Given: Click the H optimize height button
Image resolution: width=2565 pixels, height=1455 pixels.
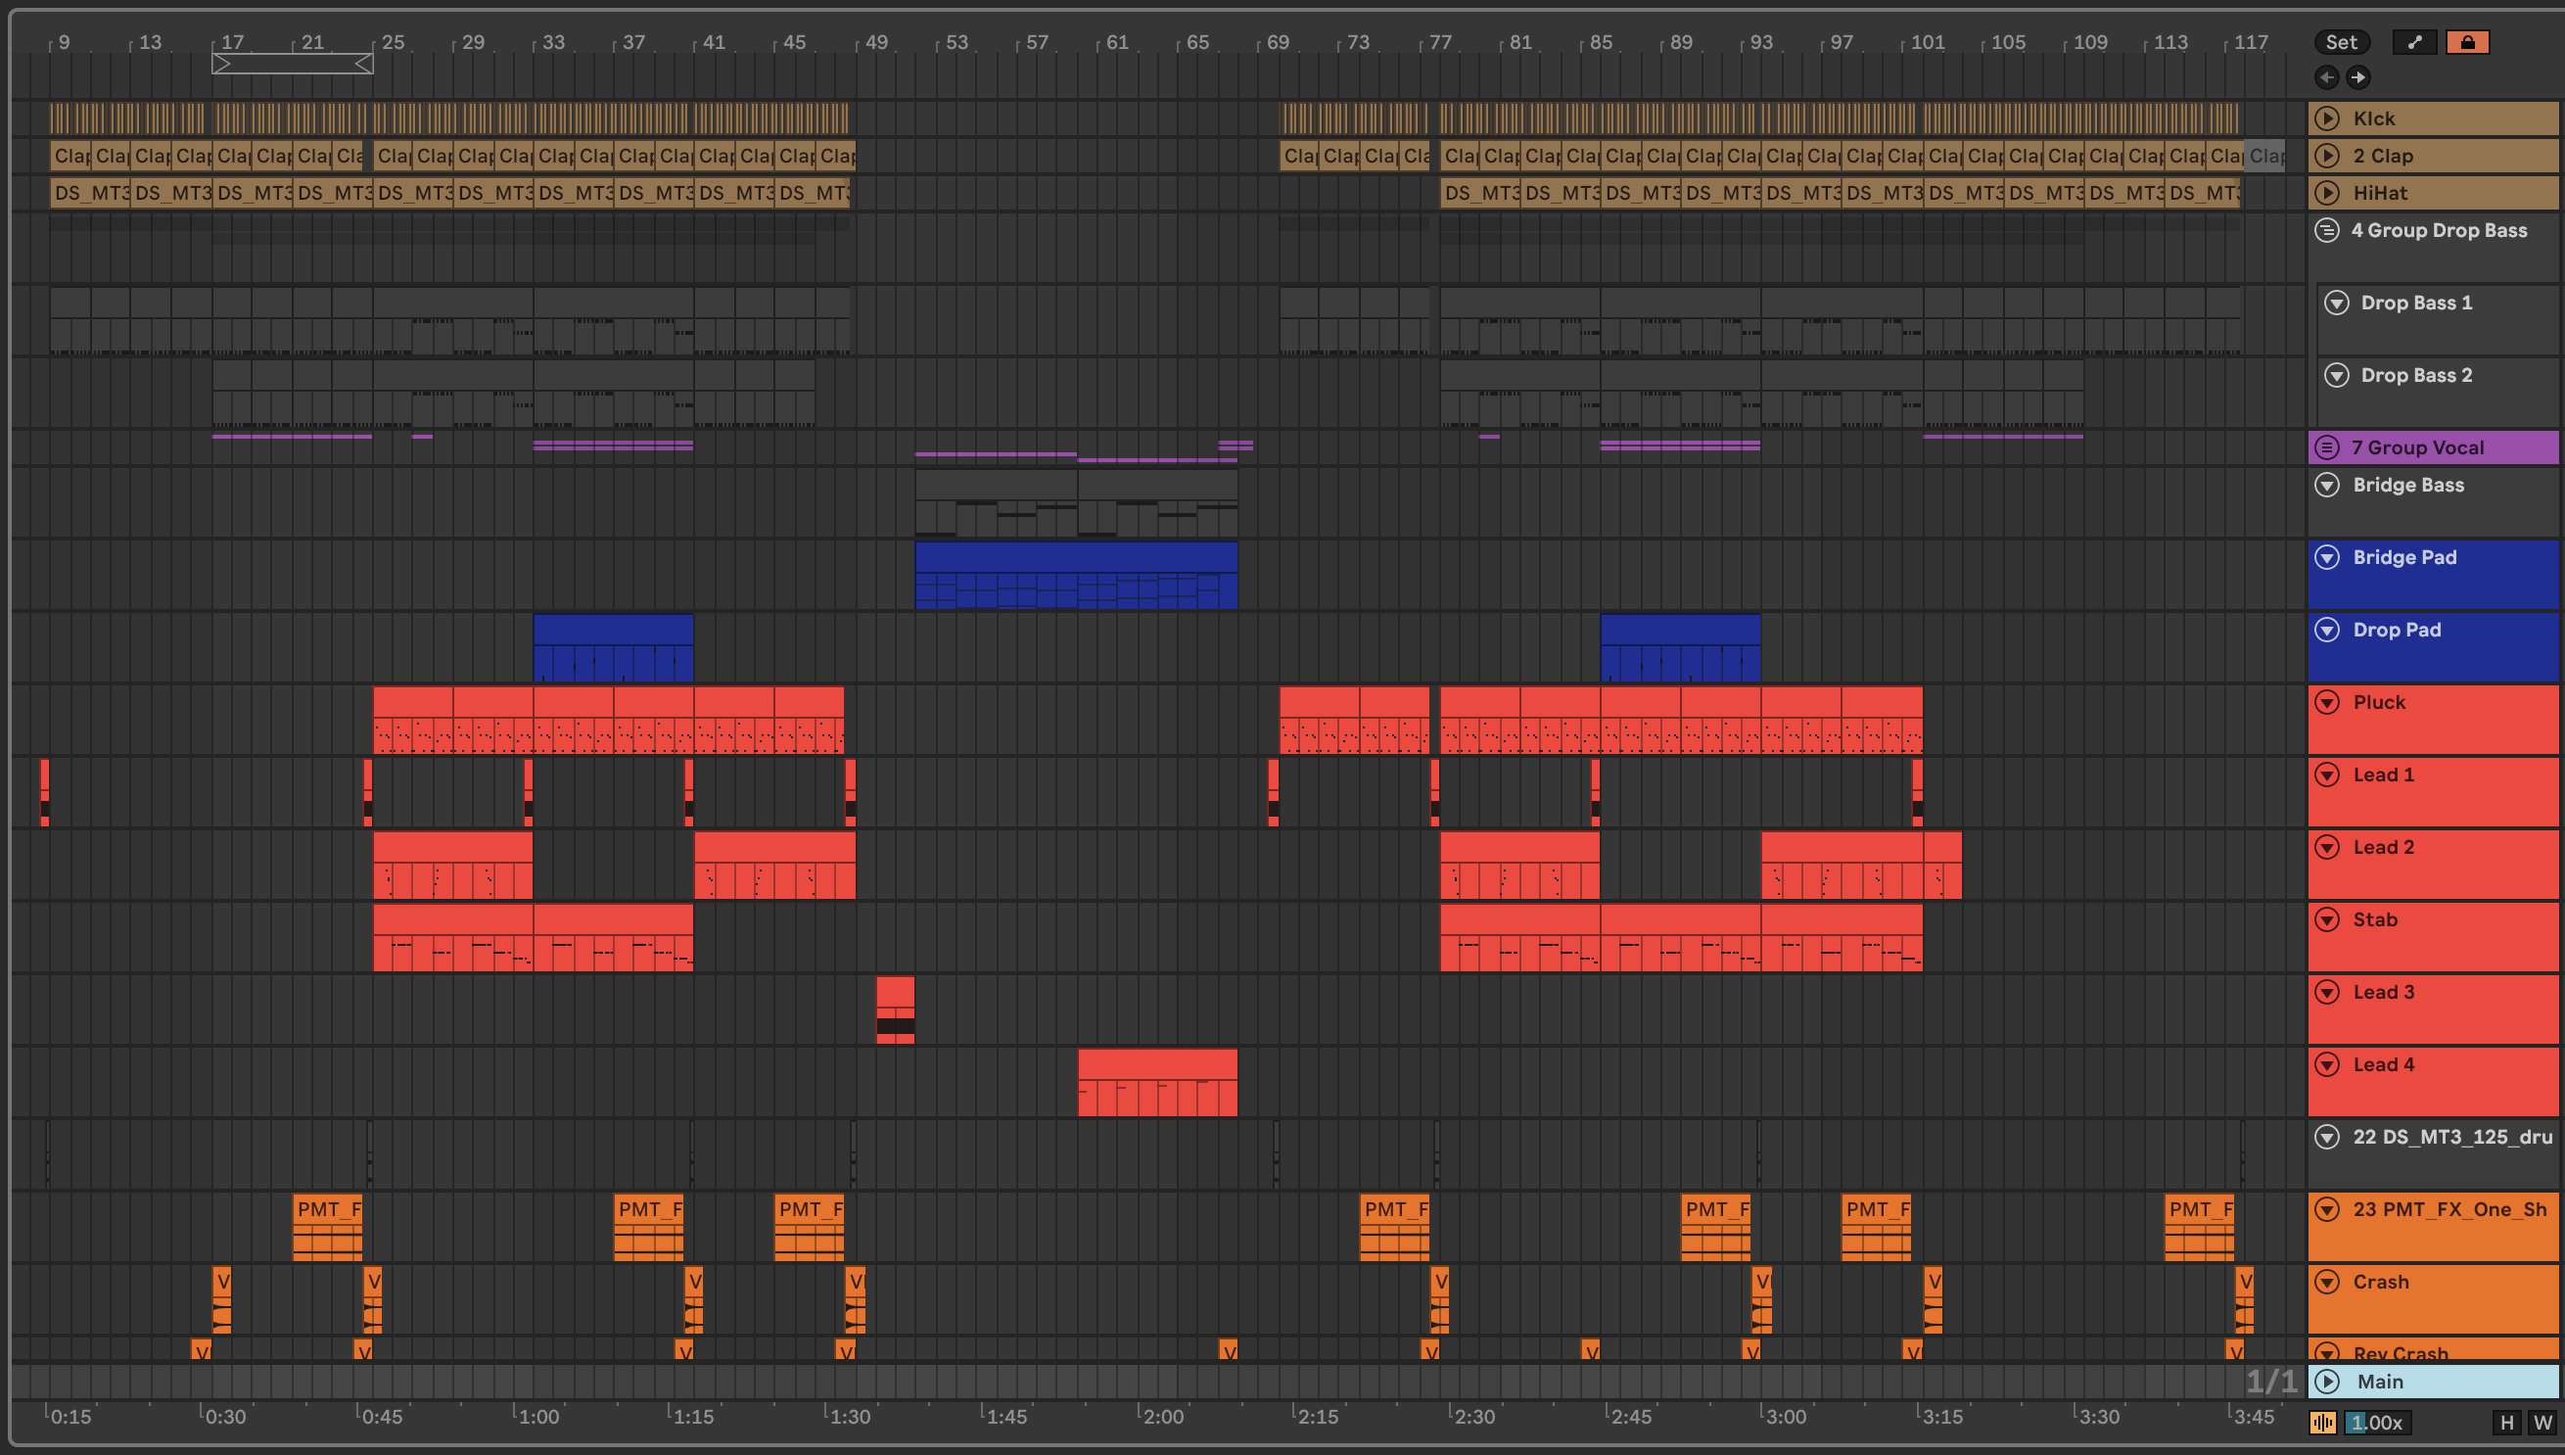Looking at the screenshot, I should [2506, 1422].
